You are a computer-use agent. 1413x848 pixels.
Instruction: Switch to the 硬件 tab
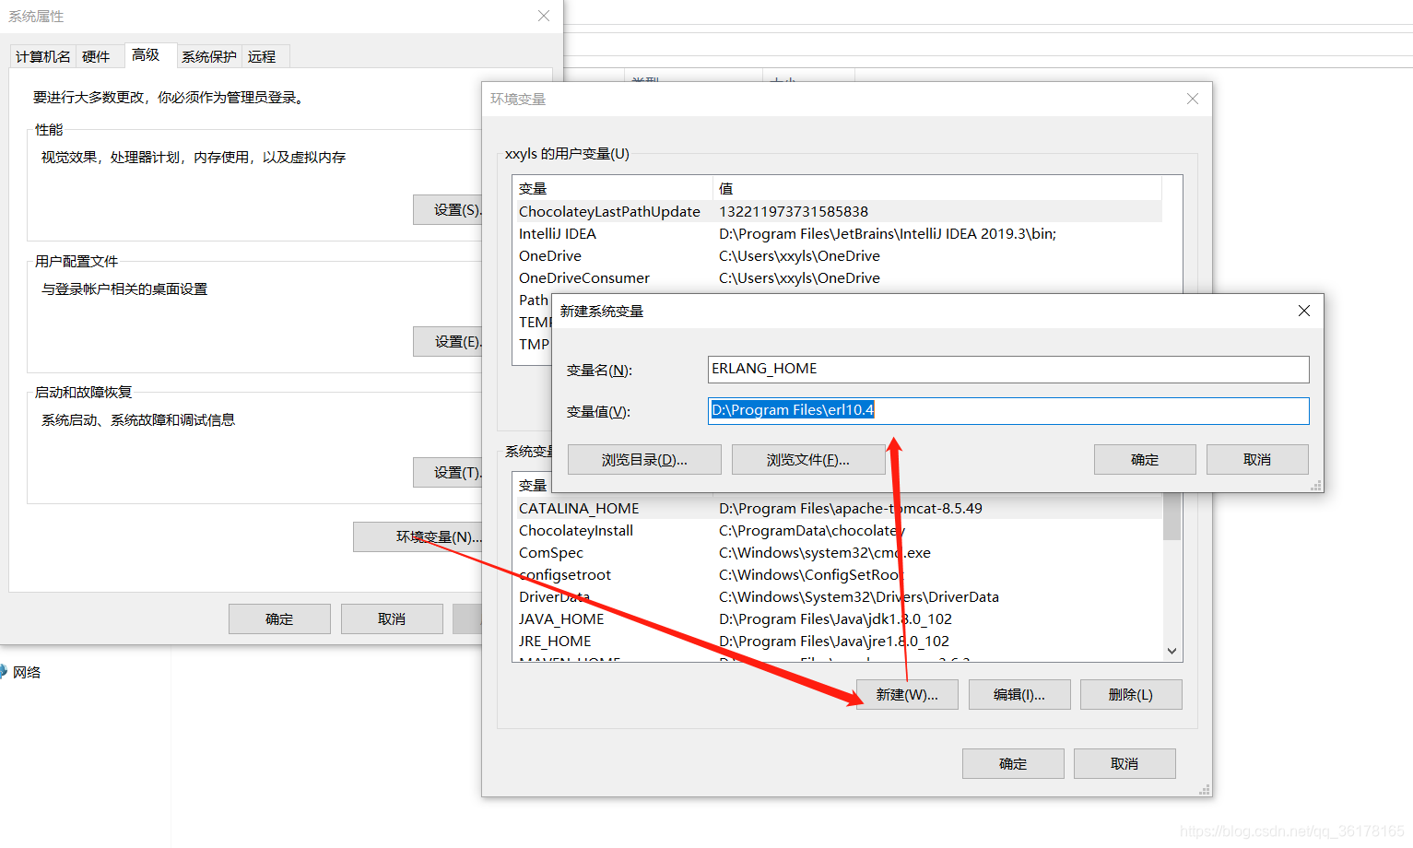click(96, 56)
